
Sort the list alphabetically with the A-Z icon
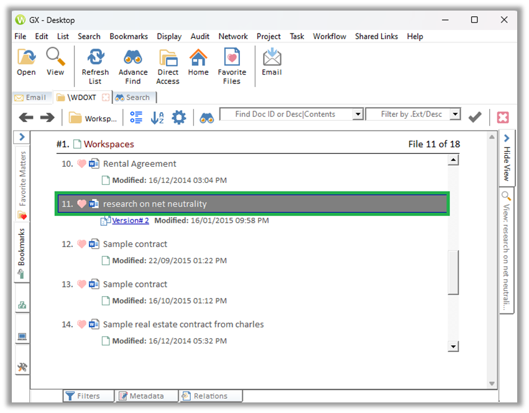(x=157, y=117)
